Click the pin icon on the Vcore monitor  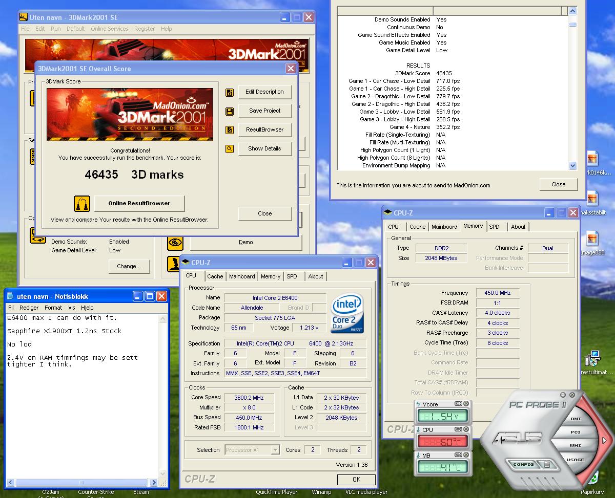[459, 404]
